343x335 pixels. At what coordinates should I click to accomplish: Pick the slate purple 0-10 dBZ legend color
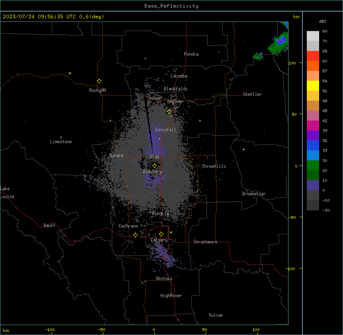[313, 185]
